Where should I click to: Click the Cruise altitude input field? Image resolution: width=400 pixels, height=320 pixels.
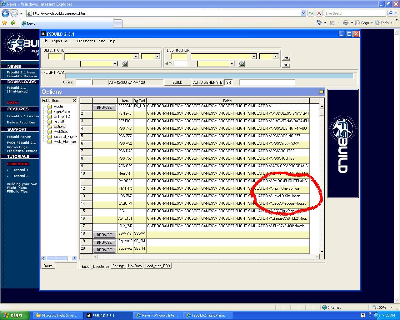[83, 82]
